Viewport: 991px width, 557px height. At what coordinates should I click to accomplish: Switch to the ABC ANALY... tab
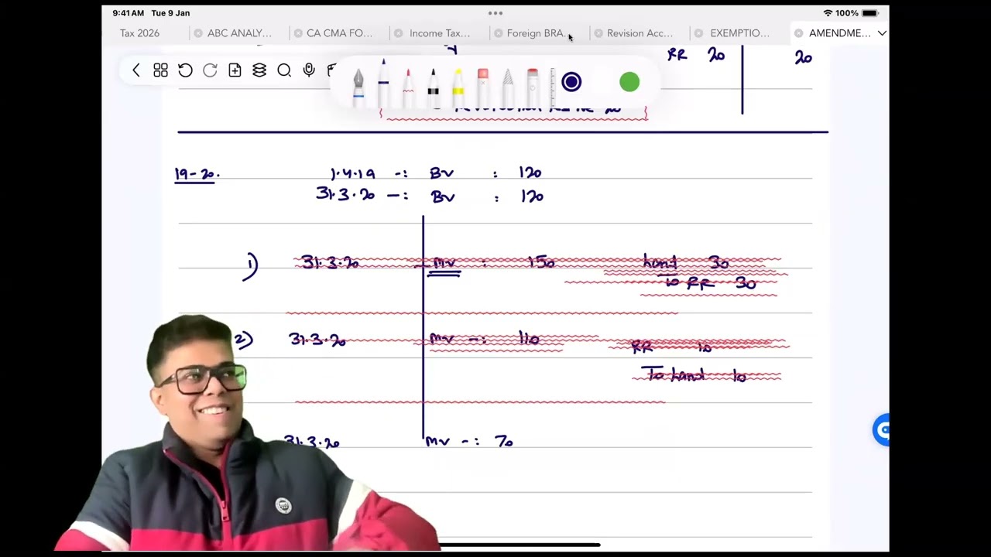point(239,33)
